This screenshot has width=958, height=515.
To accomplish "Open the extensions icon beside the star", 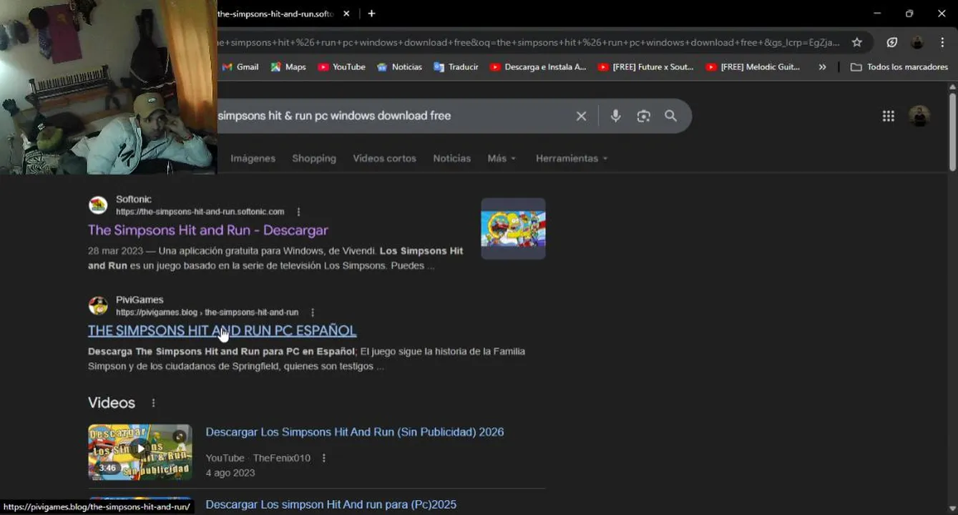I will (x=892, y=42).
